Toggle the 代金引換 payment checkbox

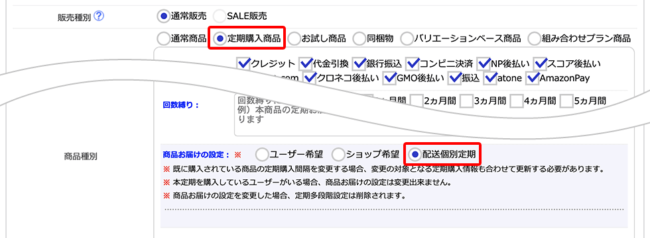pos(306,63)
